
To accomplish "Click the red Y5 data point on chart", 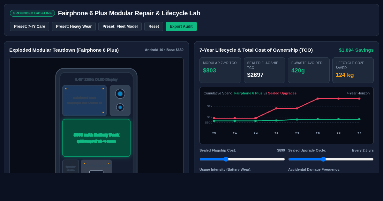I will point(318,99).
